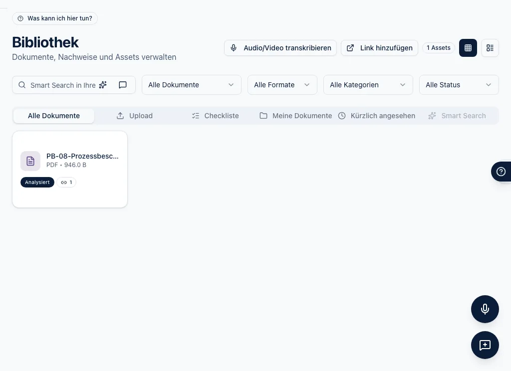Click the 1 Assets badge
Image resolution: width=511 pixels, height=371 pixels.
(x=438, y=48)
